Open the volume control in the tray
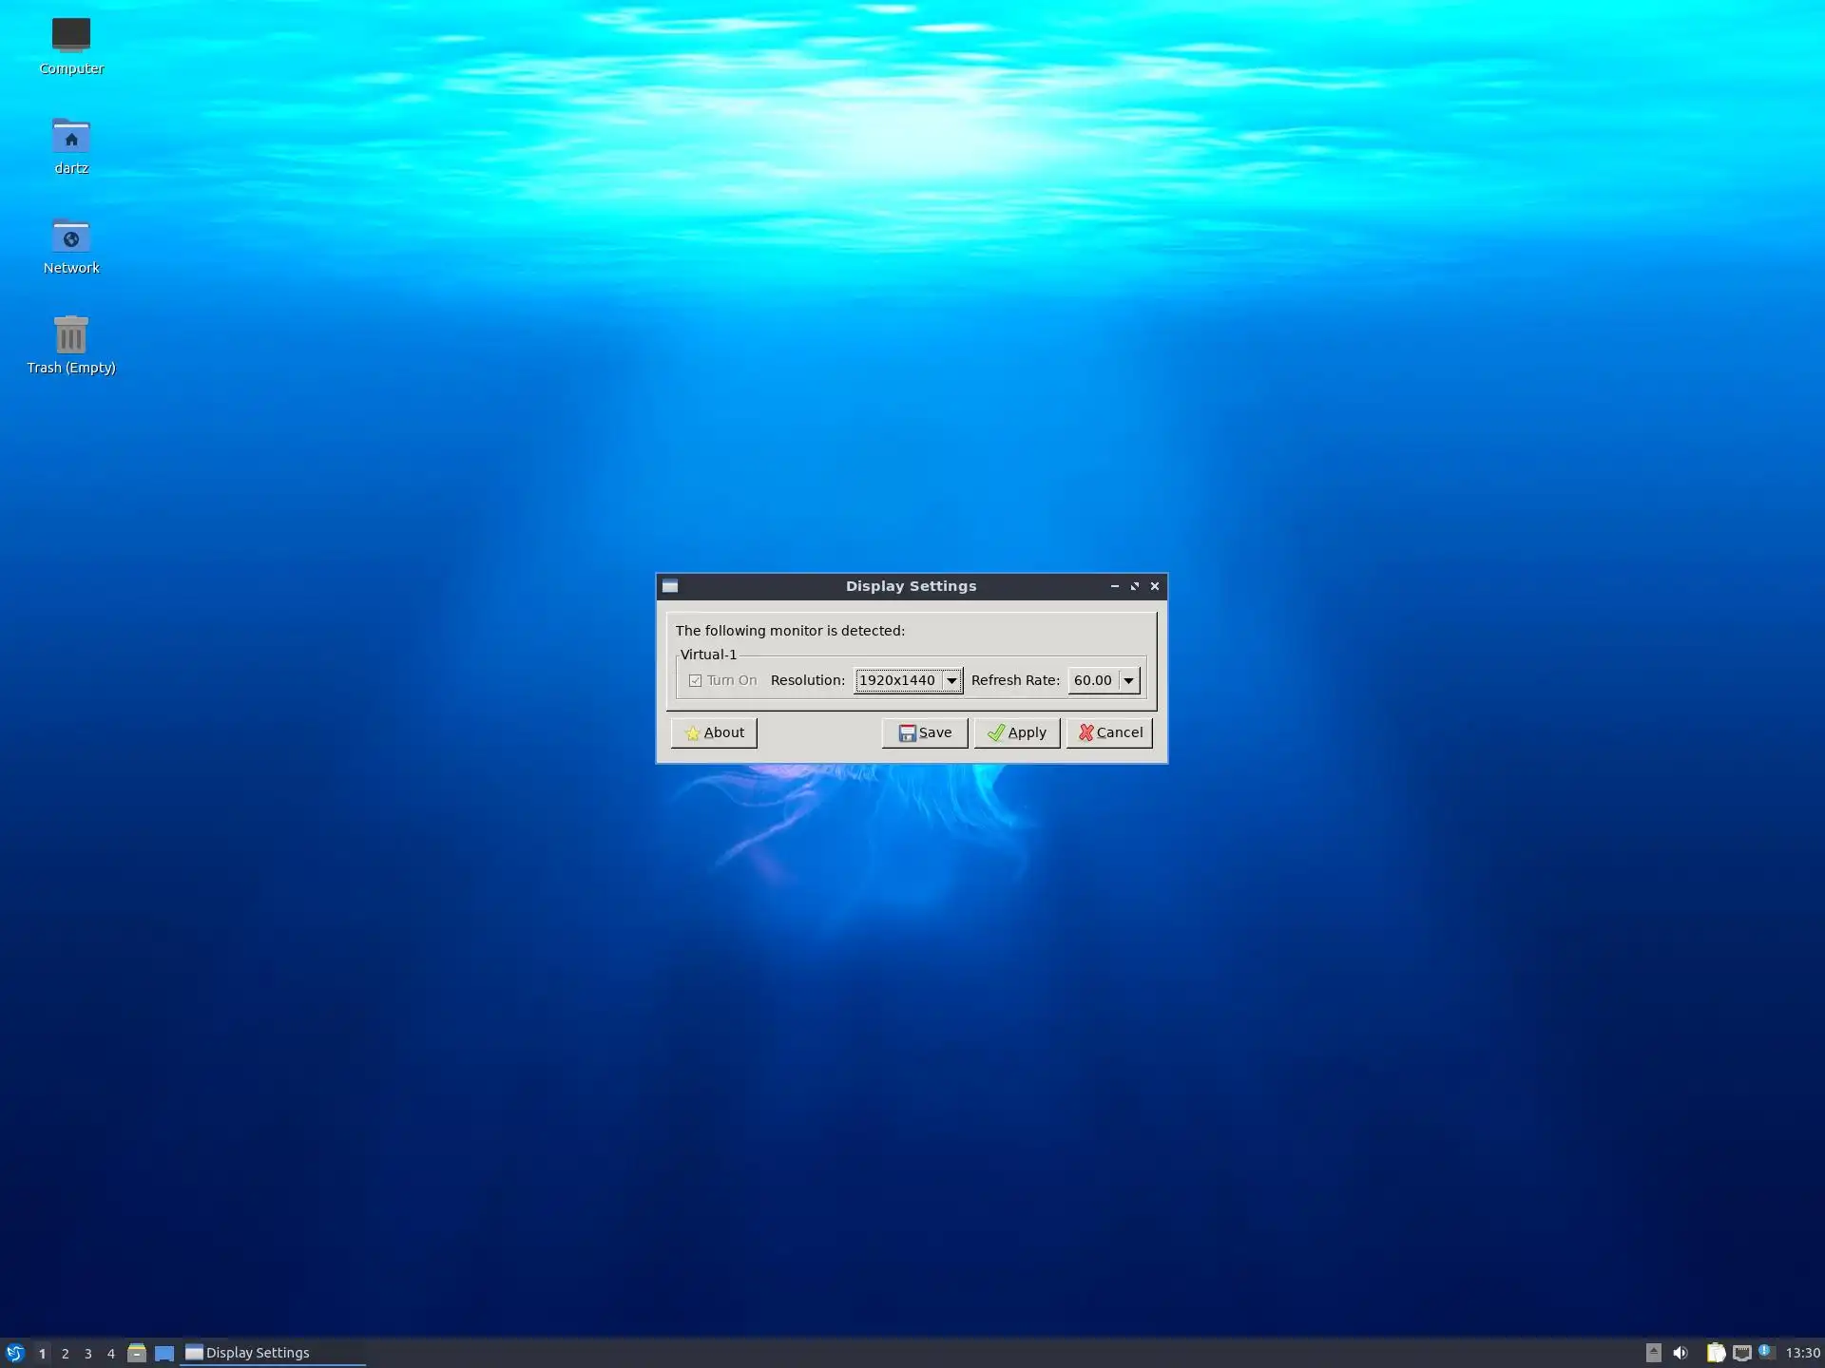This screenshot has height=1368, width=1825. 1681,1353
